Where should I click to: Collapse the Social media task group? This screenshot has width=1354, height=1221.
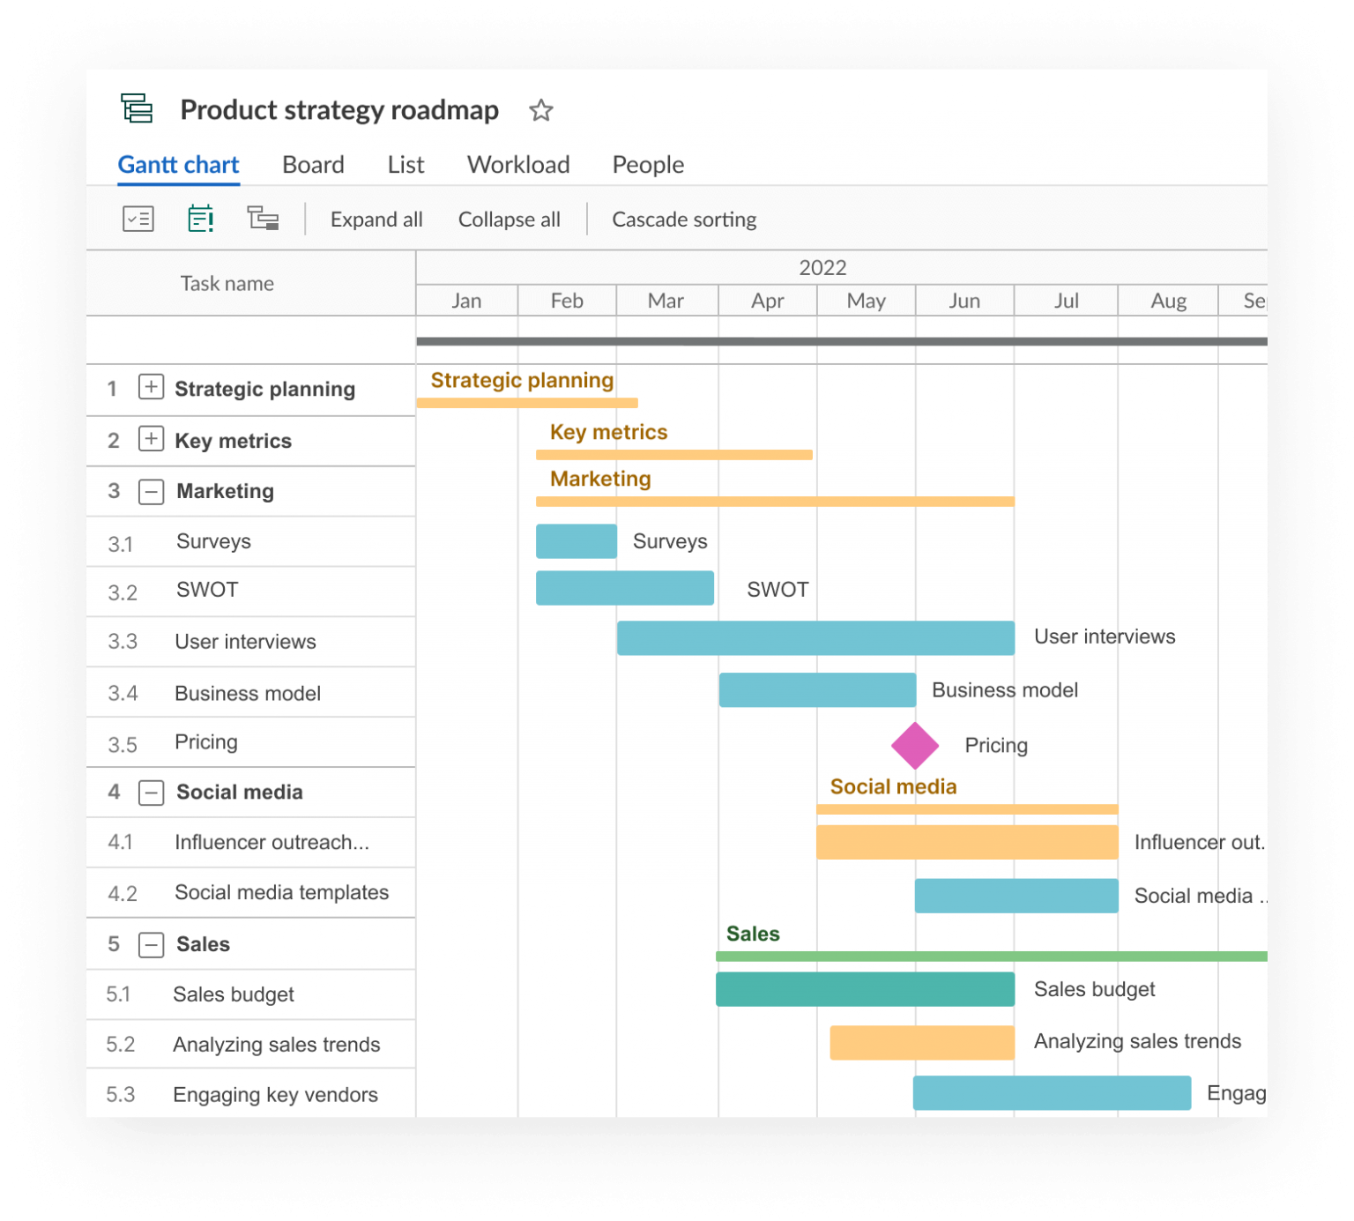[151, 792]
